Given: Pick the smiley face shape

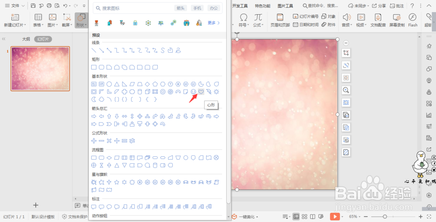Looking at the screenshot, I should pos(194,91).
